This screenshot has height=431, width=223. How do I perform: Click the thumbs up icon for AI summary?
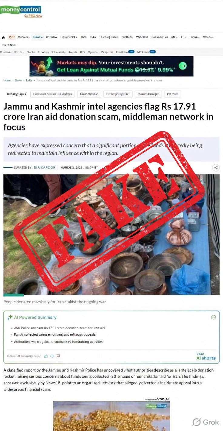(46, 356)
